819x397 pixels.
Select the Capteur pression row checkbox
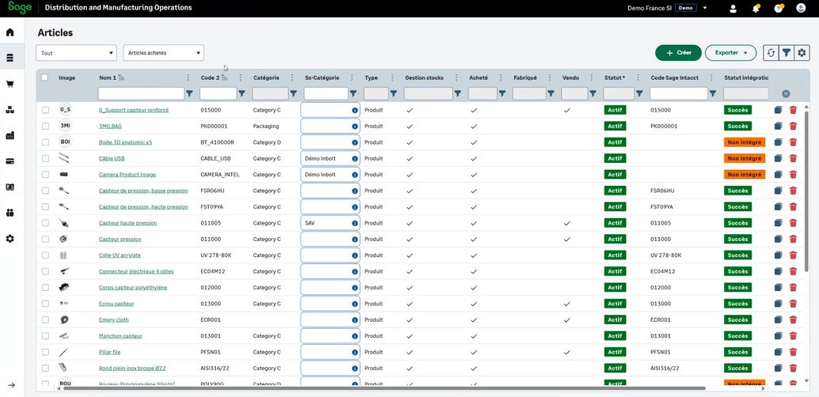tap(45, 239)
